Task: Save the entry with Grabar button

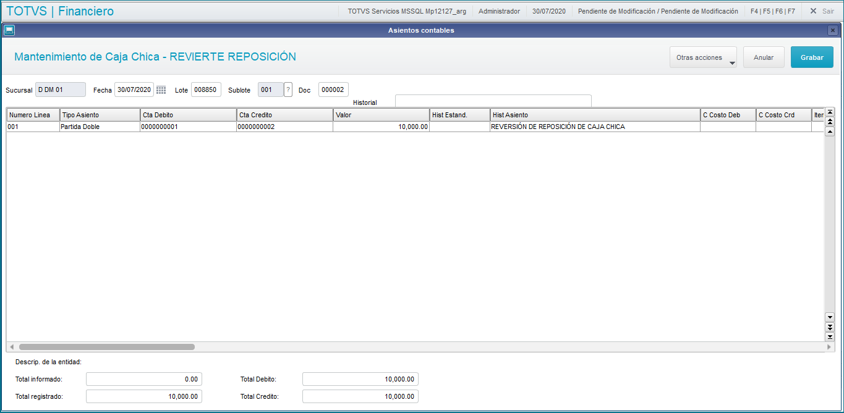Action: (812, 57)
